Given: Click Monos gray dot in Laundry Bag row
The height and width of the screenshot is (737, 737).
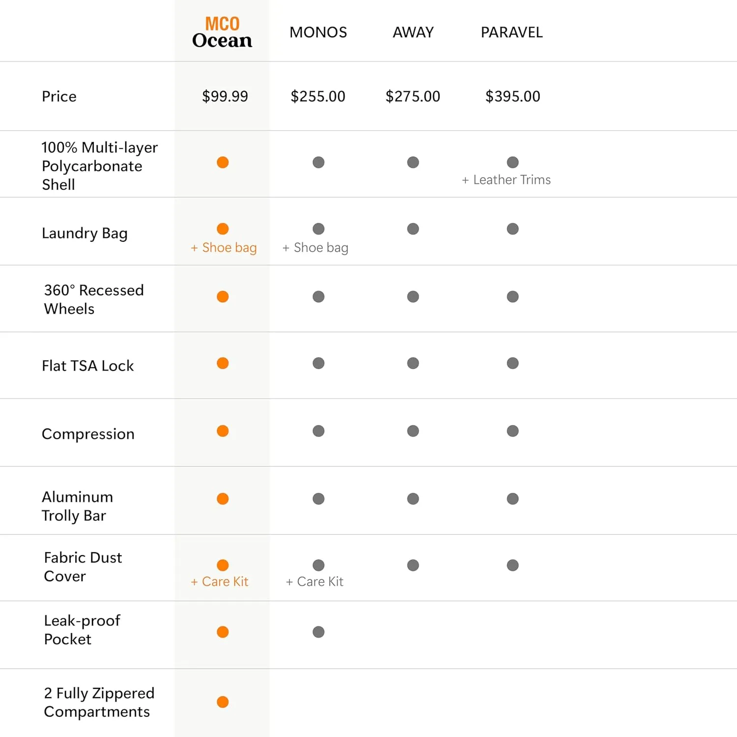Looking at the screenshot, I should point(318,228).
